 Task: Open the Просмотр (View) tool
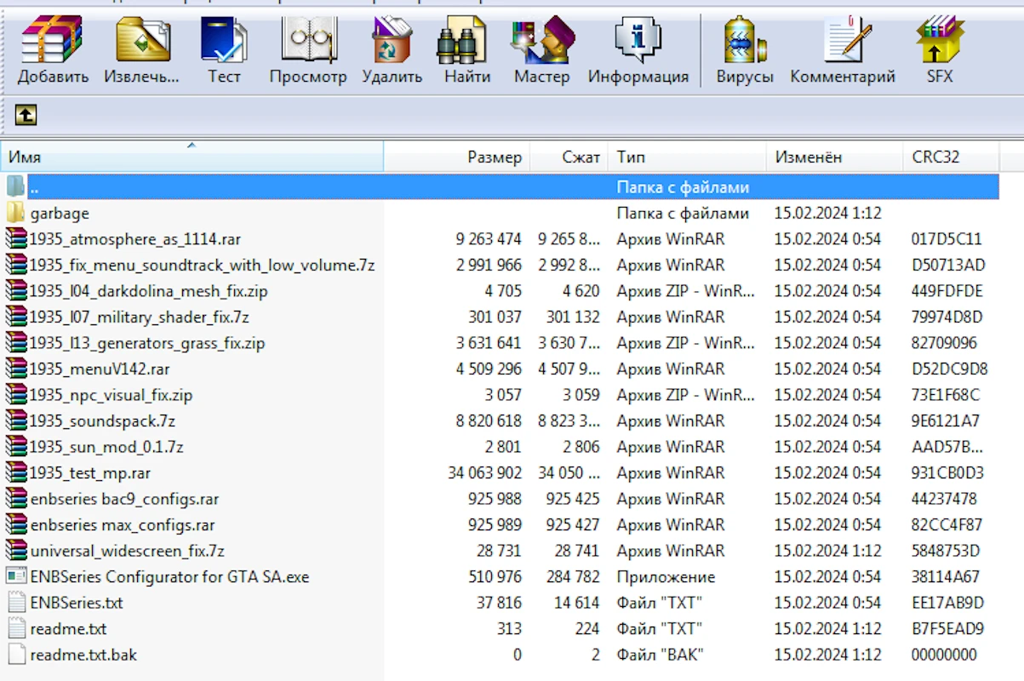click(x=308, y=43)
